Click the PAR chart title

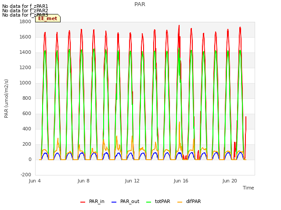point(140,4)
